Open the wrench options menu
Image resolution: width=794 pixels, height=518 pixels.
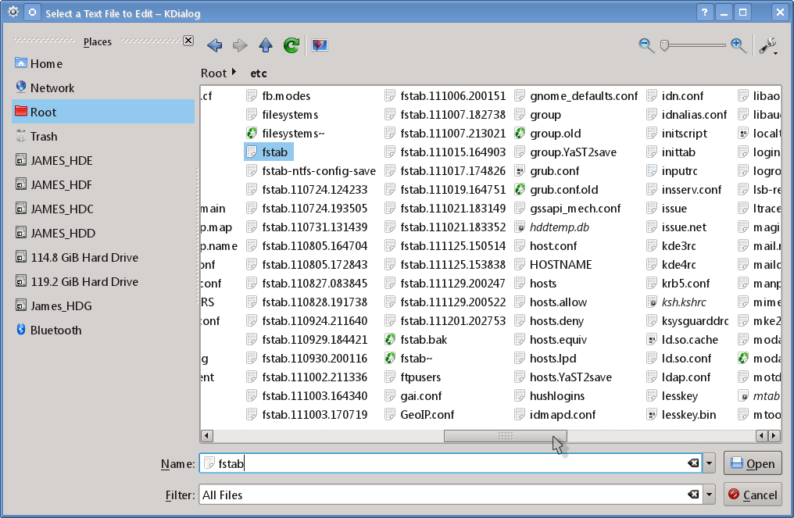click(x=768, y=45)
